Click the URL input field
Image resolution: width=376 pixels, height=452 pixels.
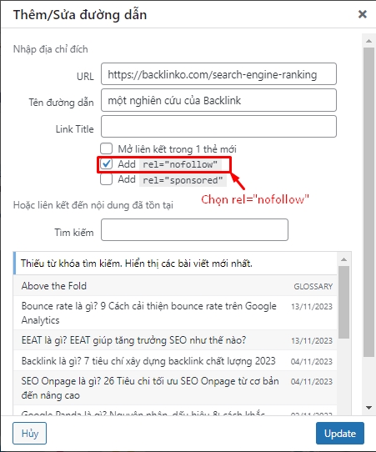(x=218, y=74)
